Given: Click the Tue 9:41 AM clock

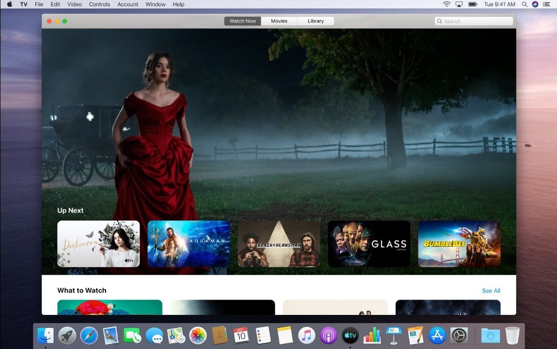Looking at the screenshot, I should [x=499, y=4].
